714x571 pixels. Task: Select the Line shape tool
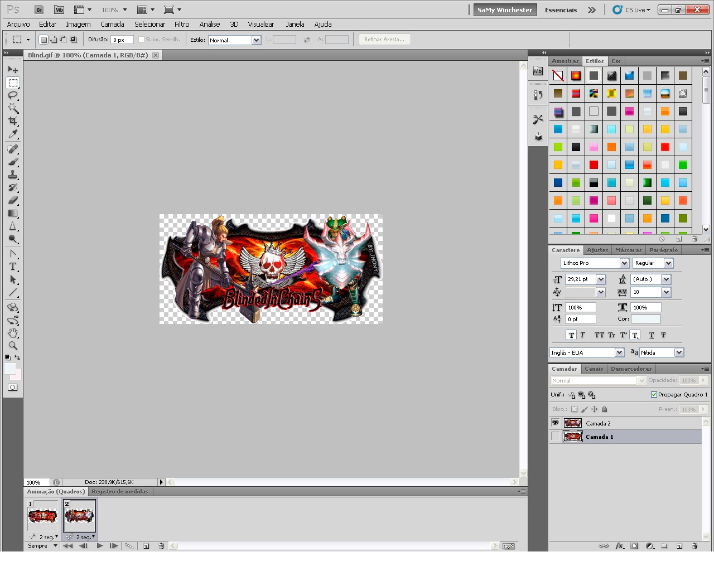[x=13, y=292]
